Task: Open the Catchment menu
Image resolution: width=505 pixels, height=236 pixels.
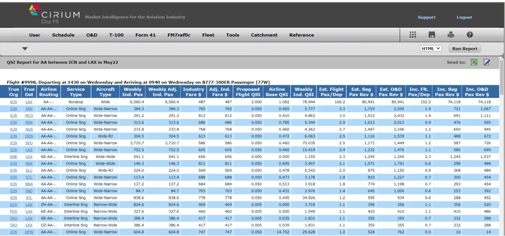Action: (264, 35)
